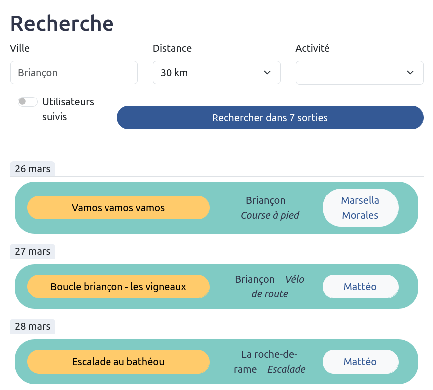This screenshot has height=390, width=433.
Task: Select the Course à pied activity text
Action: coord(270,215)
